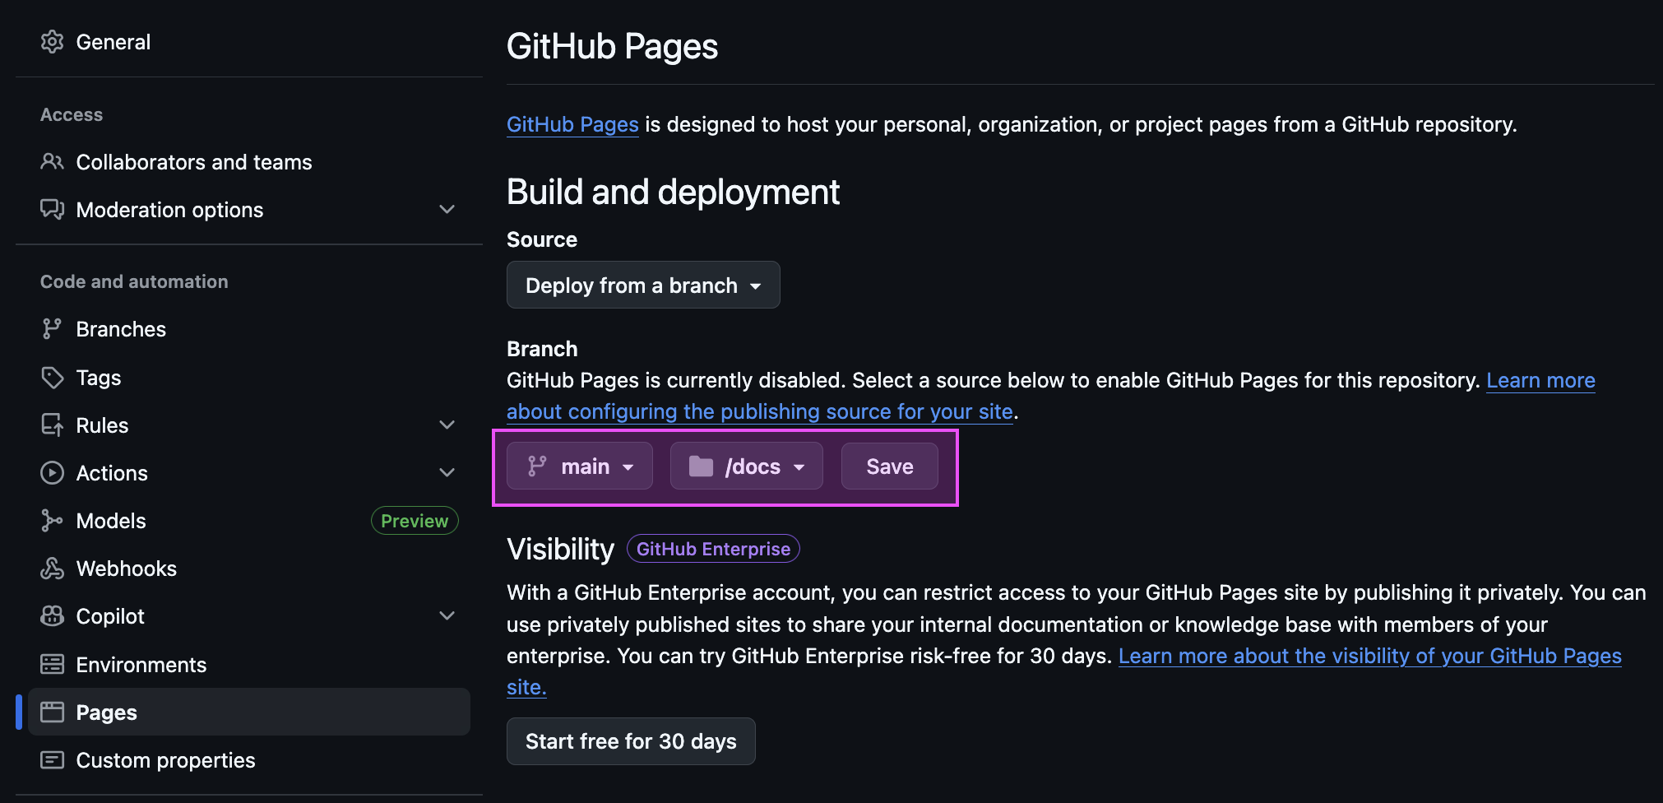Expand the Moderation options chevron
Screen dimensions: 1663x803
point(447,210)
